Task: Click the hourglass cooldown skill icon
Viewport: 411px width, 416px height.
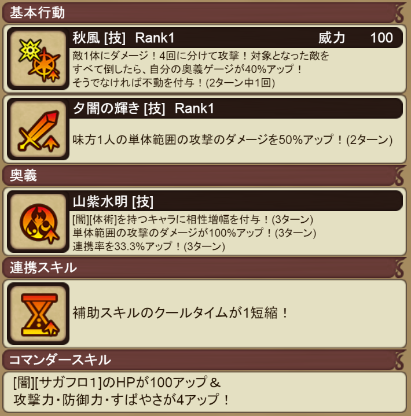Action: pos(38,314)
